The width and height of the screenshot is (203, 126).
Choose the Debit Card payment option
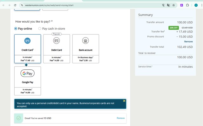[x=57, y=49]
